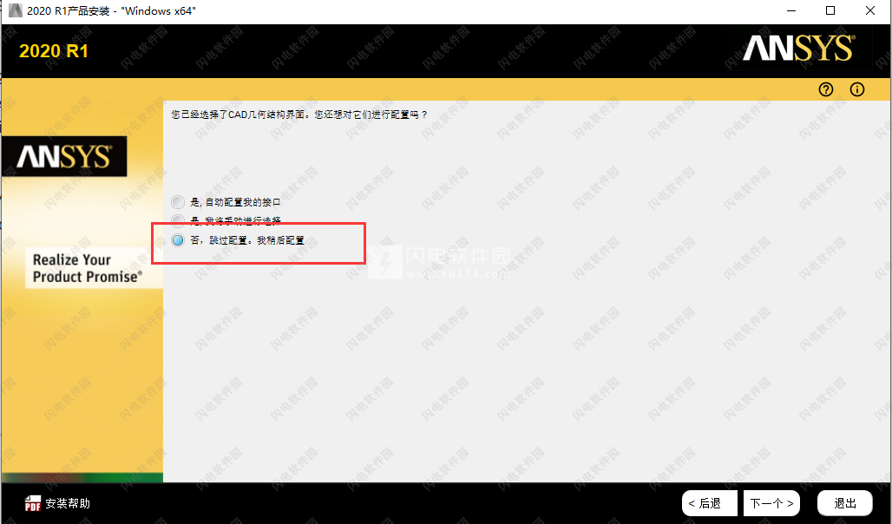Click the ANSYS title bar app icon
This screenshot has width=892, height=524.
(x=15, y=10)
